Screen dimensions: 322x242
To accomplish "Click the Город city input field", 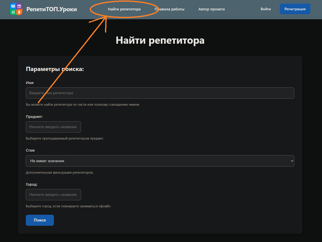I will [x=53, y=195].
